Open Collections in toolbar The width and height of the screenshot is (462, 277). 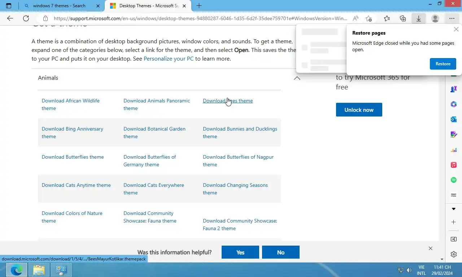point(403,18)
